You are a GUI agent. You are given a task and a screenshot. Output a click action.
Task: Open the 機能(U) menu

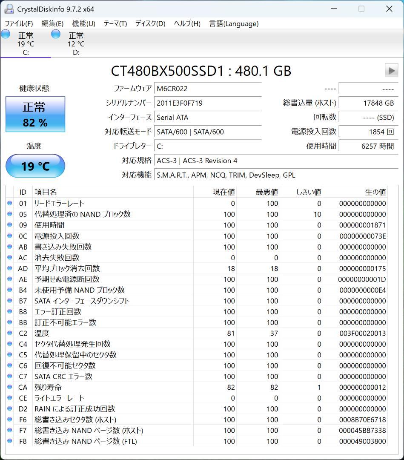click(x=83, y=24)
